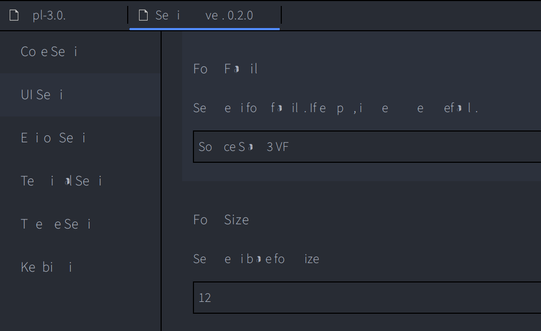Image resolution: width=541 pixels, height=331 pixels.
Task: Click the Font Family section heading
Action: click(x=225, y=68)
